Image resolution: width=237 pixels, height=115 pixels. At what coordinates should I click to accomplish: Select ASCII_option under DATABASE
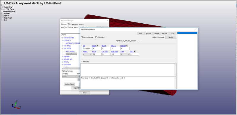(x=70, y=51)
